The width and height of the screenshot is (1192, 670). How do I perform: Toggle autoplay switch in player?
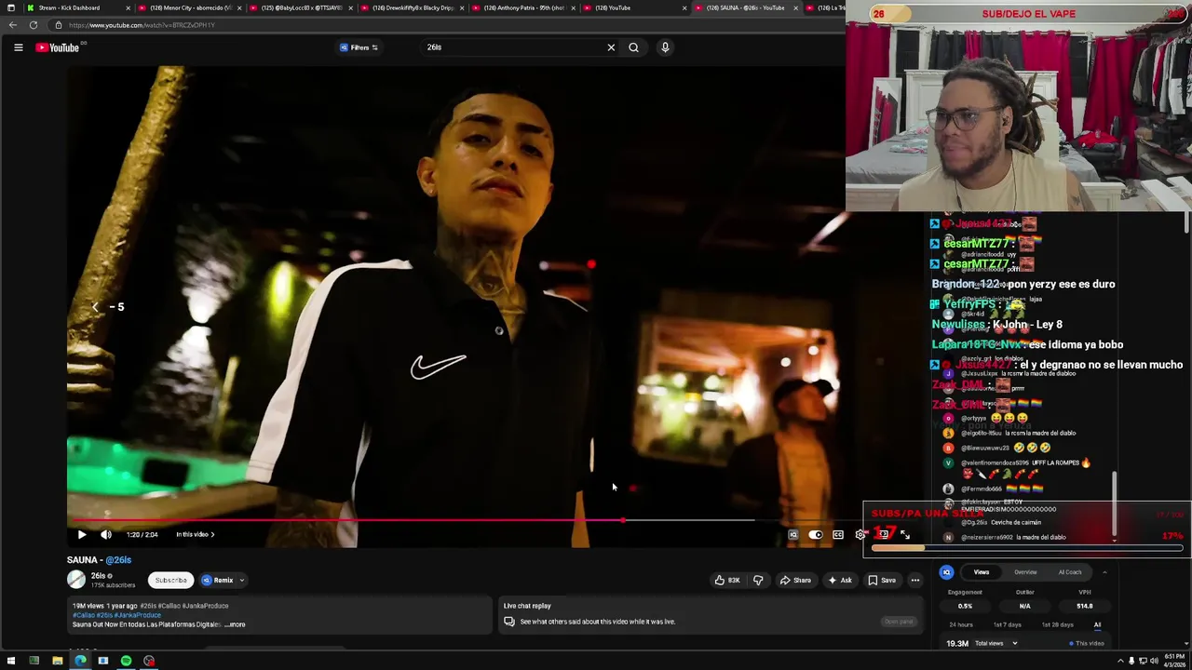point(816,535)
